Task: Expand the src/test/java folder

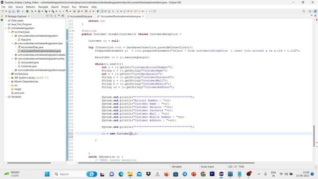Action: coord(9,74)
